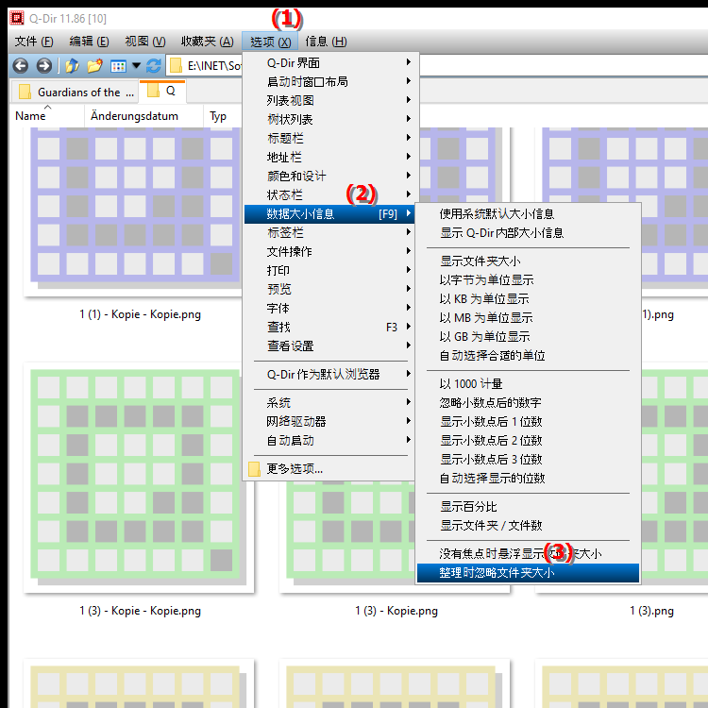Choose 自动选择合适的单位
The height and width of the screenshot is (708, 708).
528,355
